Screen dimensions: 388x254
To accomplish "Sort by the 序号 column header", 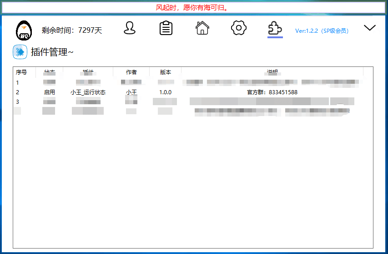I will tap(21, 72).
